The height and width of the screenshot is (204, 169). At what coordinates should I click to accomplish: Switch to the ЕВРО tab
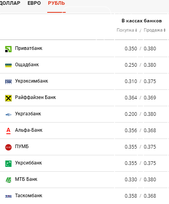(34, 3)
